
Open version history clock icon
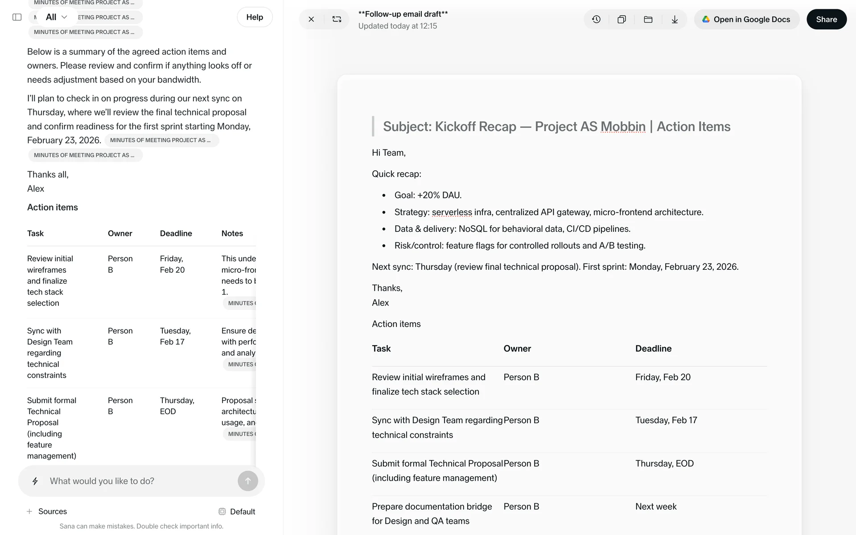tap(596, 19)
